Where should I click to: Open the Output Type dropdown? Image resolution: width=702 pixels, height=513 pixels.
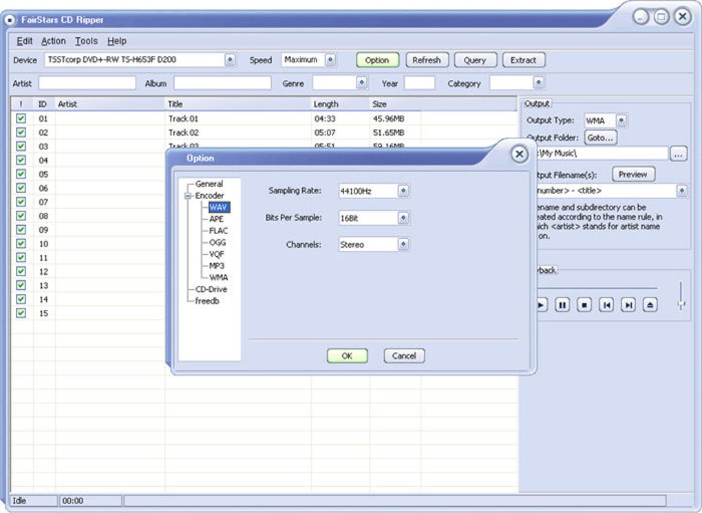pyautogui.click(x=621, y=120)
